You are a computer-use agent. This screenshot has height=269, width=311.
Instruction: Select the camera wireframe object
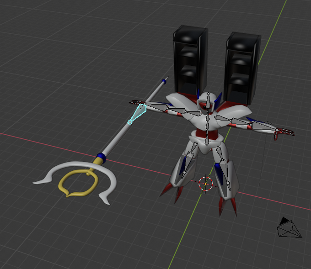(x=289, y=227)
